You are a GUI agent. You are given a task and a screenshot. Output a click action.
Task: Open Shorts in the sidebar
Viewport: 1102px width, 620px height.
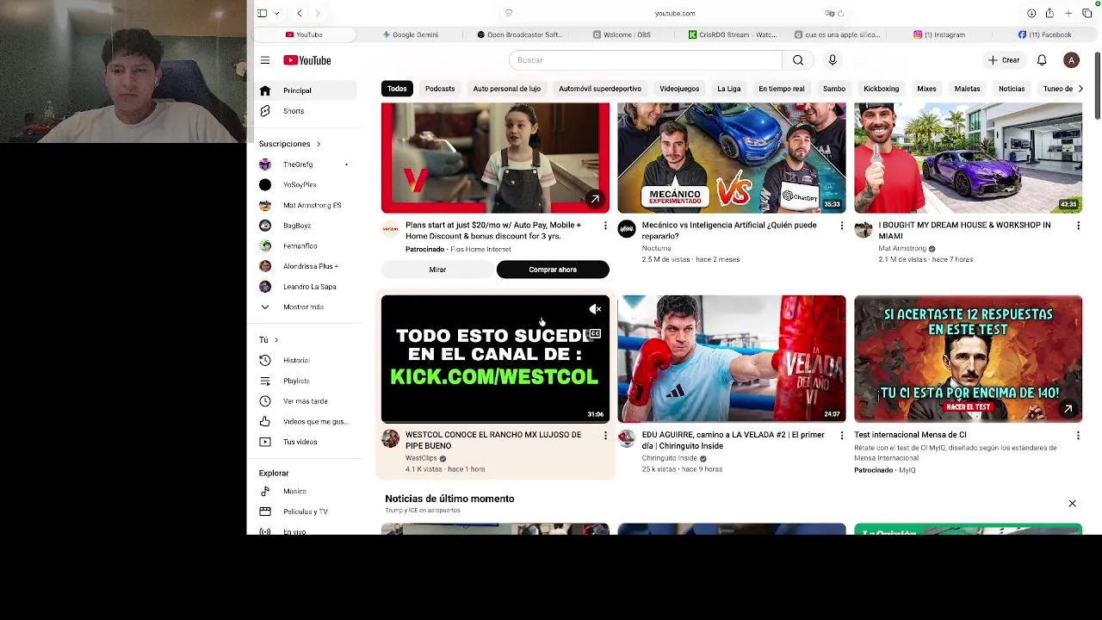(306, 111)
